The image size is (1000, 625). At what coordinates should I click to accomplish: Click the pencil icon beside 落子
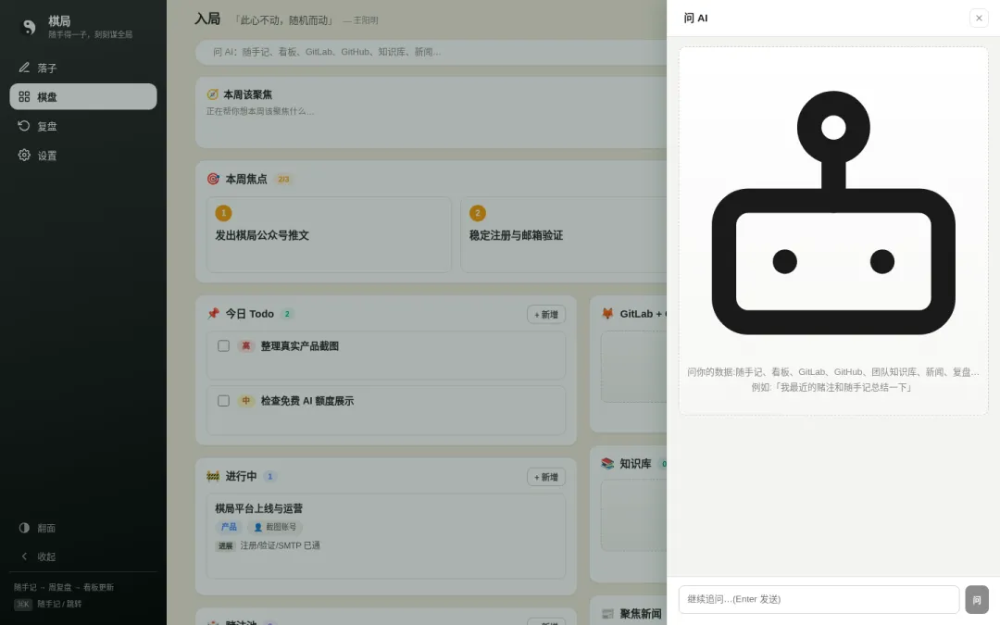pyautogui.click(x=24, y=68)
